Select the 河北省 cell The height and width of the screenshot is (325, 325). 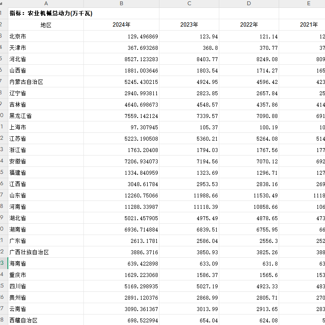click(46, 59)
